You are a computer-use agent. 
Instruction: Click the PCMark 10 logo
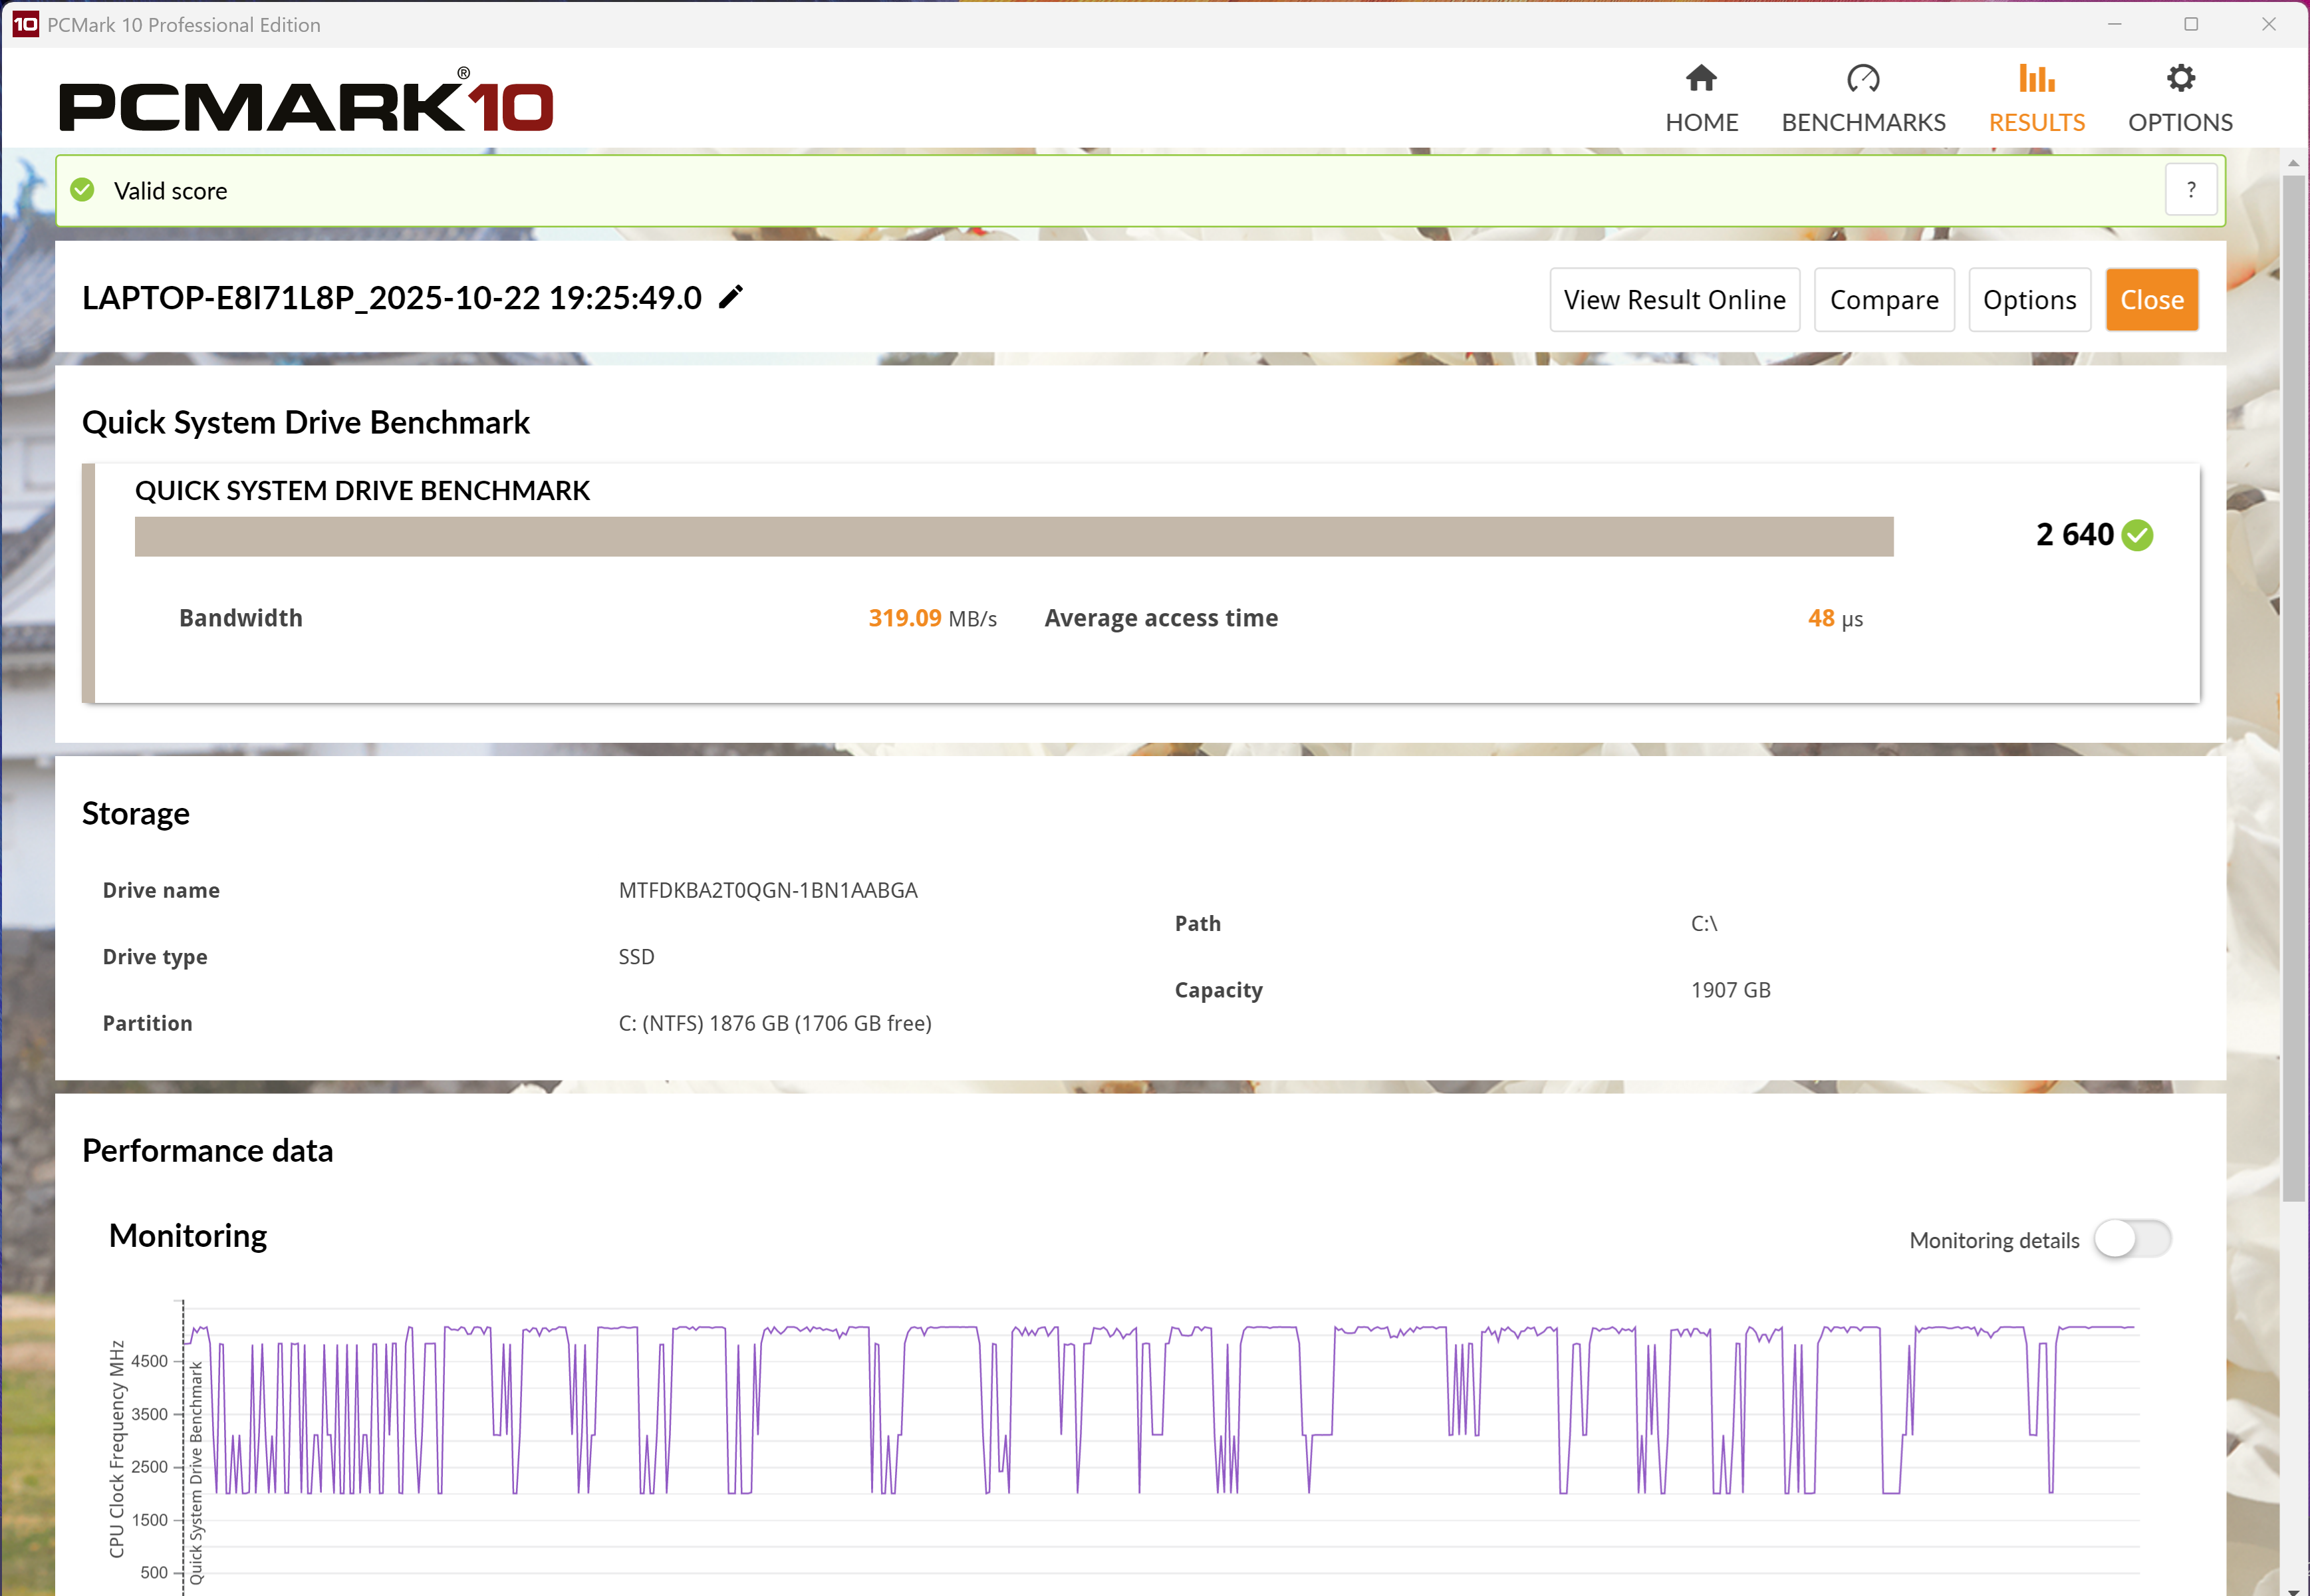(x=306, y=102)
